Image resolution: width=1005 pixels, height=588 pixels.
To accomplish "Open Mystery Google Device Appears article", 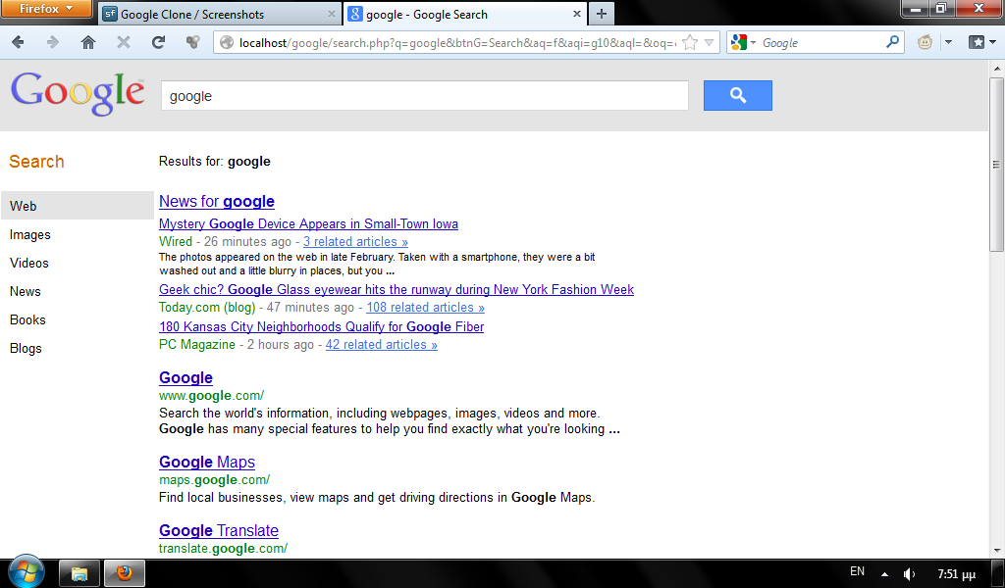I will pyautogui.click(x=308, y=224).
